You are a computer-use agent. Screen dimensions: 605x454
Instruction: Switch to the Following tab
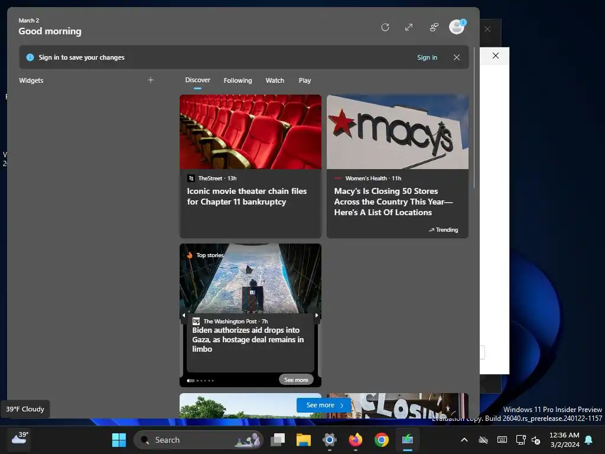click(x=238, y=80)
